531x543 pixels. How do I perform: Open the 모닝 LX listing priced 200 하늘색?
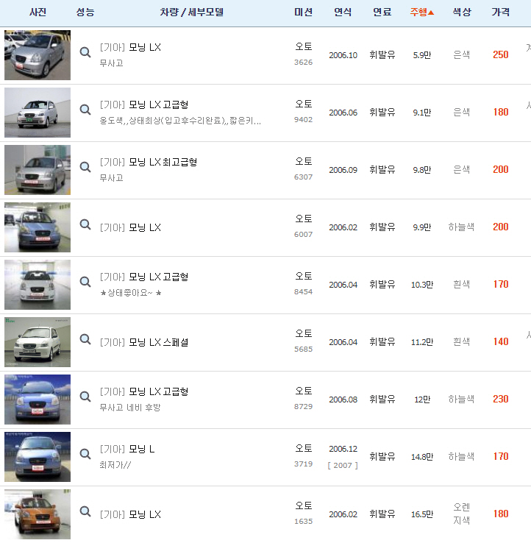tap(130, 227)
